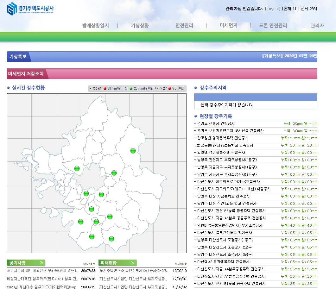
Task: Click the 미세먼지 저감조치 banner
Action: (x=162, y=74)
